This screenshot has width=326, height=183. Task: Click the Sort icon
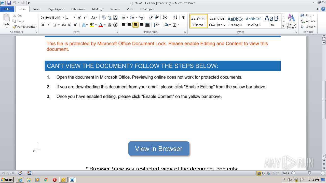click(x=175, y=18)
